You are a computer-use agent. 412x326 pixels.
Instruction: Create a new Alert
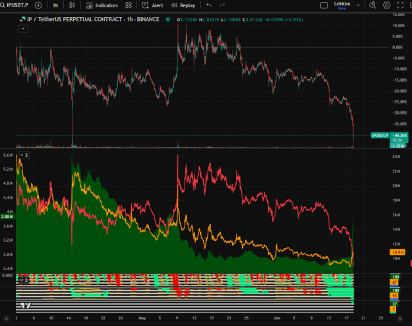153,5
